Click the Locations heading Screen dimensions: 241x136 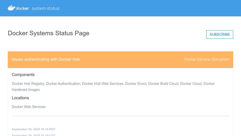click(20, 98)
